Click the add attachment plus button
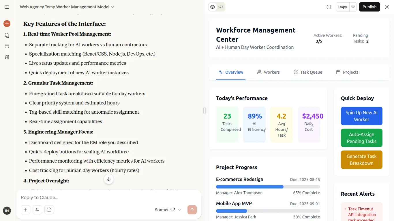Screen dimensions: 394x221 click(x=25, y=210)
